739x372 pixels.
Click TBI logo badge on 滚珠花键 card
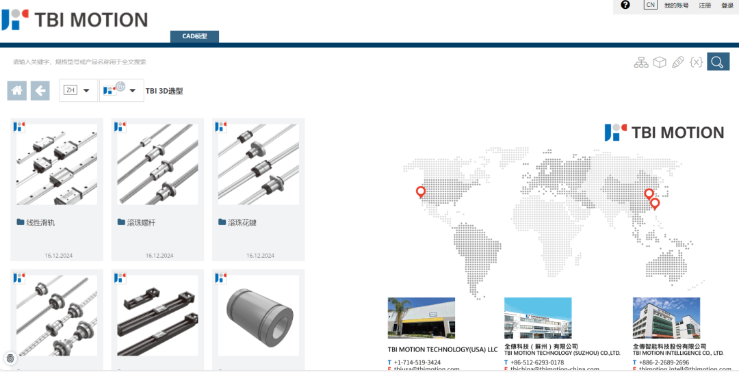coord(221,127)
